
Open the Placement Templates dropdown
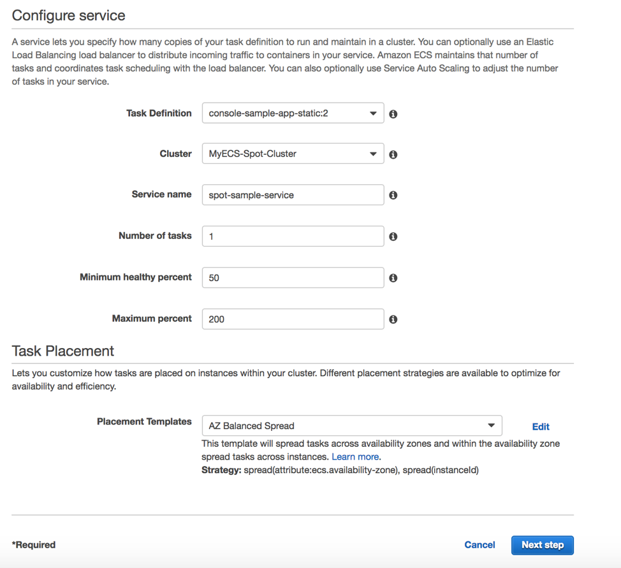click(352, 426)
